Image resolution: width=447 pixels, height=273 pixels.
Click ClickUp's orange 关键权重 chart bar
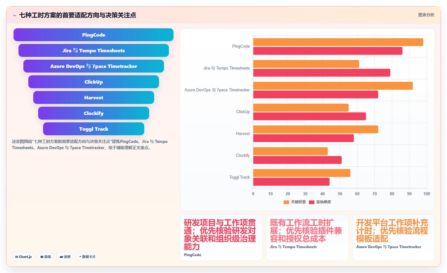point(301,108)
